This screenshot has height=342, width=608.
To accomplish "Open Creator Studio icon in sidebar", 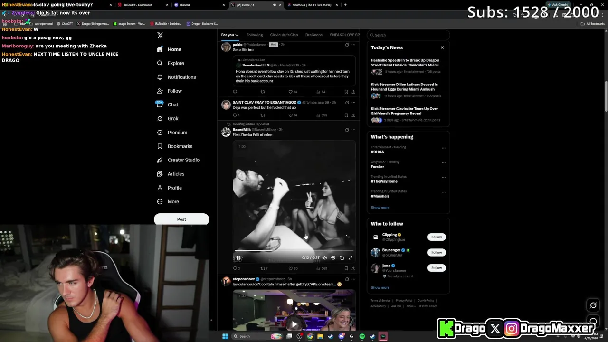I will (160, 160).
